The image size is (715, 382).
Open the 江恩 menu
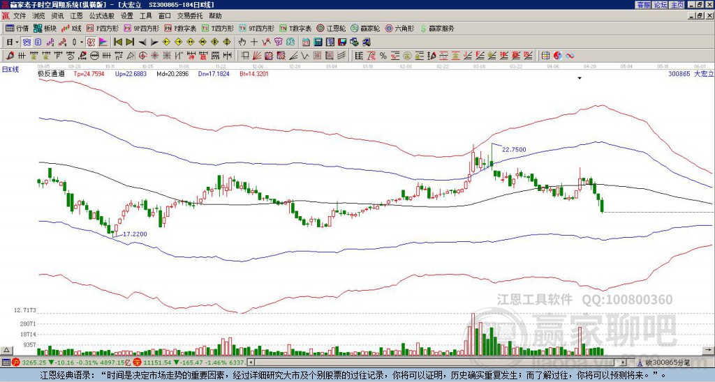tap(76, 16)
